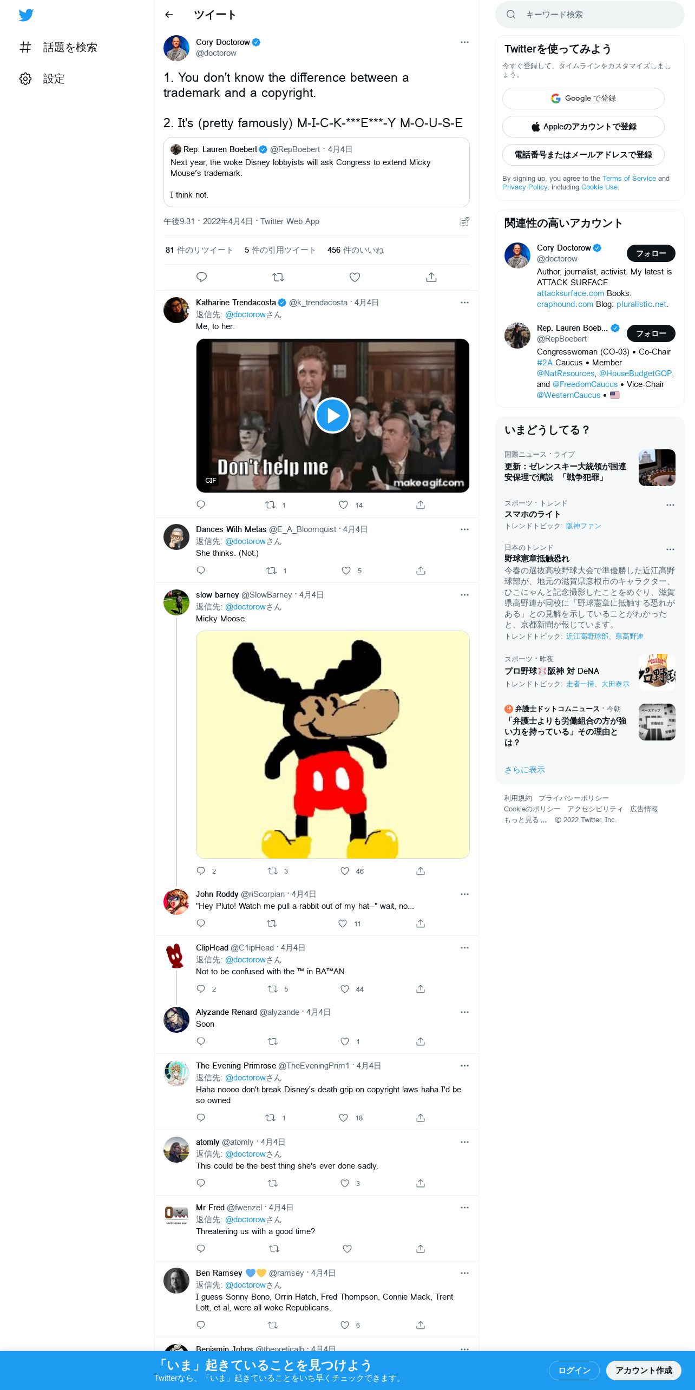Reply to Ben Ramsey's tweet
Image resolution: width=695 pixels, height=1390 pixels.
(201, 1325)
